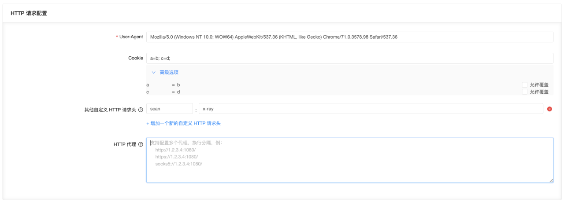Focus the HTTP 代理 textarea
The width and height of the screenshot is (564, 202).
350,160
